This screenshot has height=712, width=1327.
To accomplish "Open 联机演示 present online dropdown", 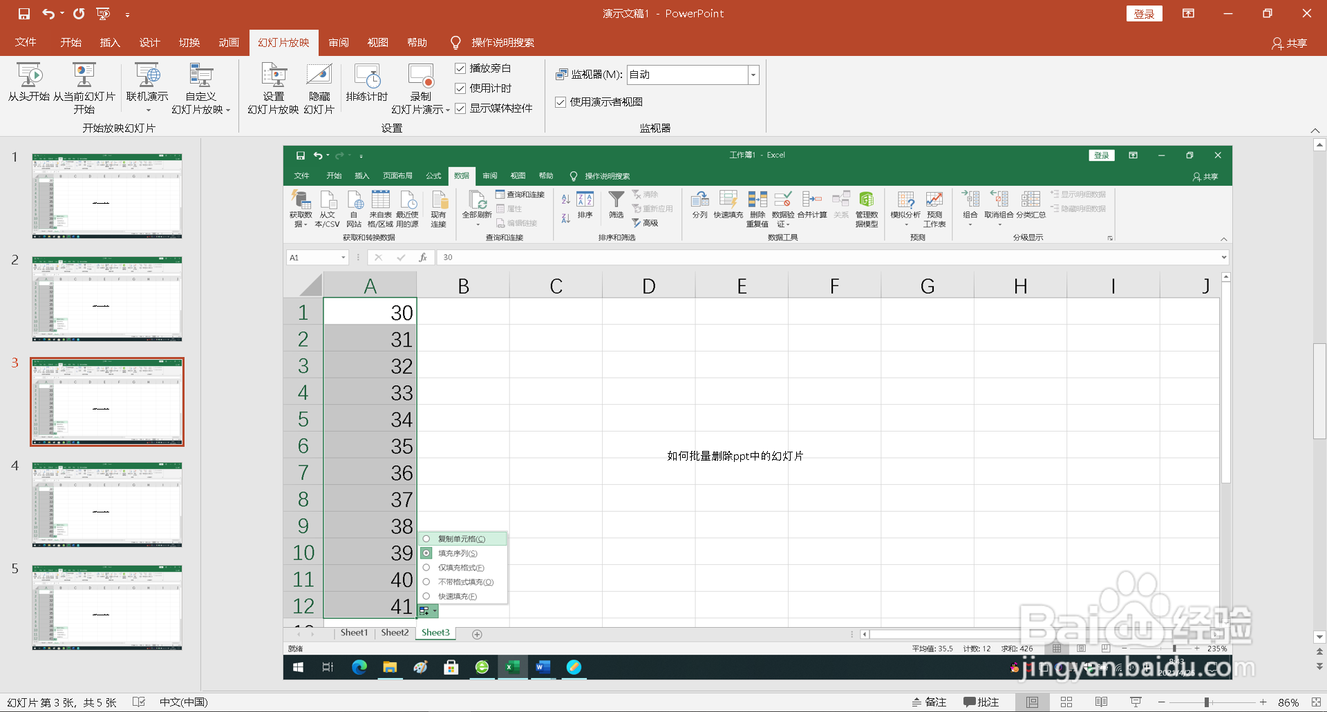I will [147, 88].
